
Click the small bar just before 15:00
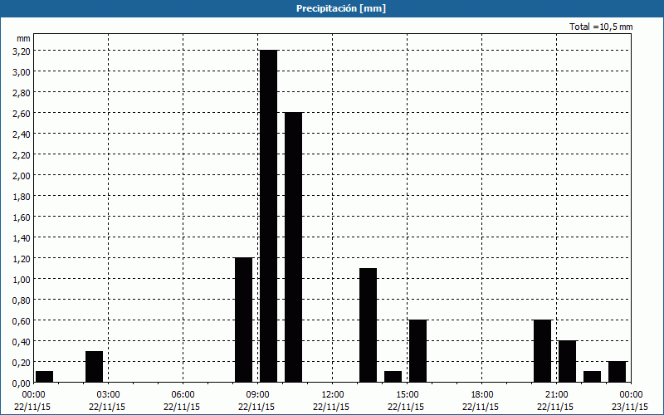click(x=393, y=377)
